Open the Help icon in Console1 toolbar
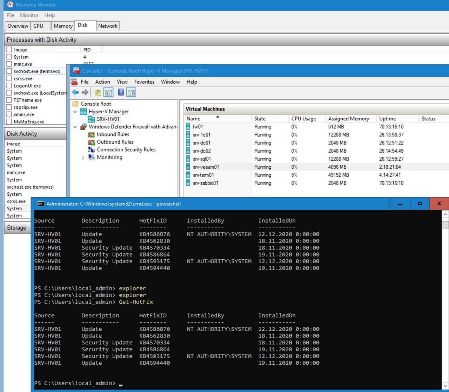The image size is (449, 392). (x=121, y=92)
